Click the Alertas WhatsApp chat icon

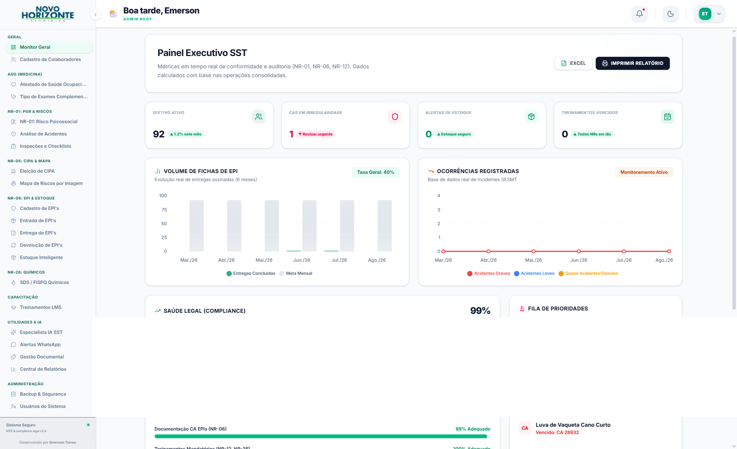pyautogui.click(x=13, y=345)
